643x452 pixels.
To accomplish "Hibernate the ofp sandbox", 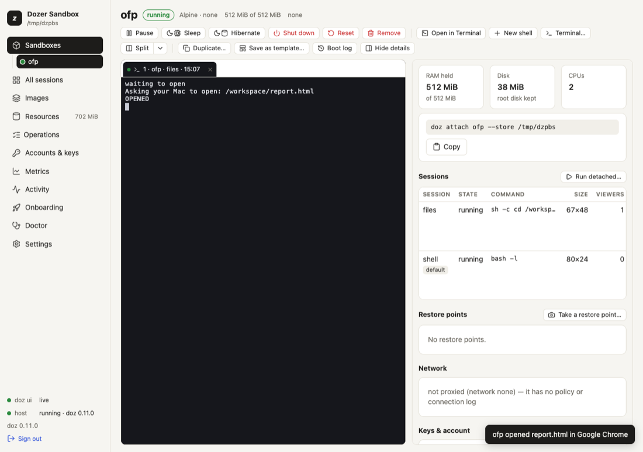I will (x=237, y=33).
